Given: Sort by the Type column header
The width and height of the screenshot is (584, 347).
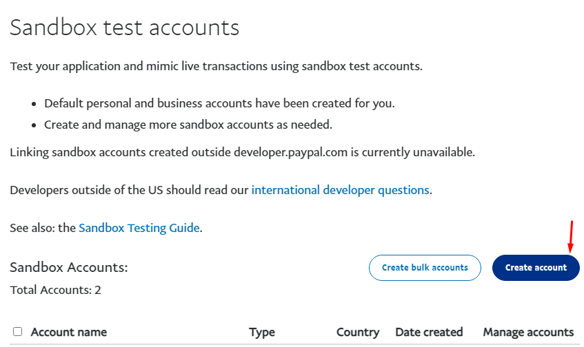Looking at the screenshot, I should [262, 332].
